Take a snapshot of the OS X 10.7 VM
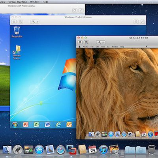Image resolution: width=158 pixels, height=158 pixels. (x=87, y=42)
